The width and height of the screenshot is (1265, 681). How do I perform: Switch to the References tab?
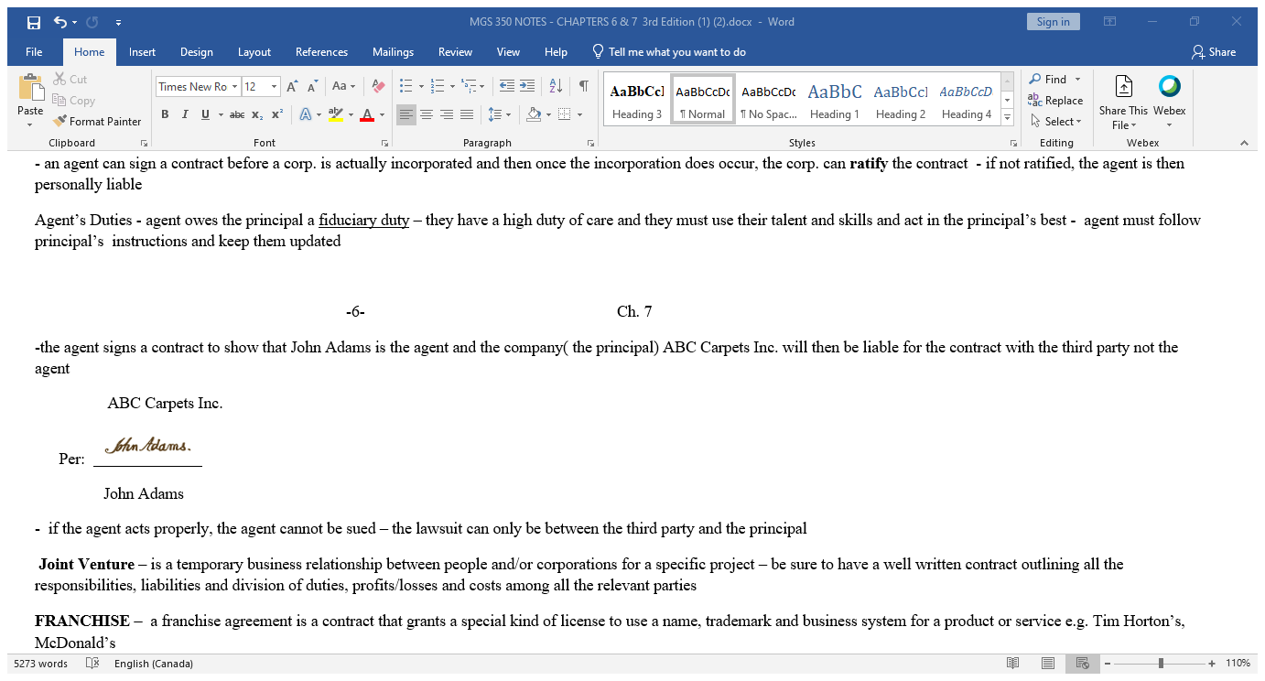321,52
